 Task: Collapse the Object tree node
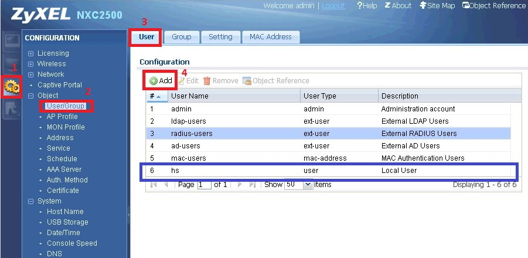pos(30,96)
